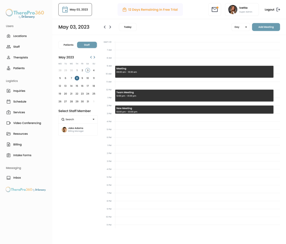
Task: Select greyed day 28 in first row
Action: point(60,70)
